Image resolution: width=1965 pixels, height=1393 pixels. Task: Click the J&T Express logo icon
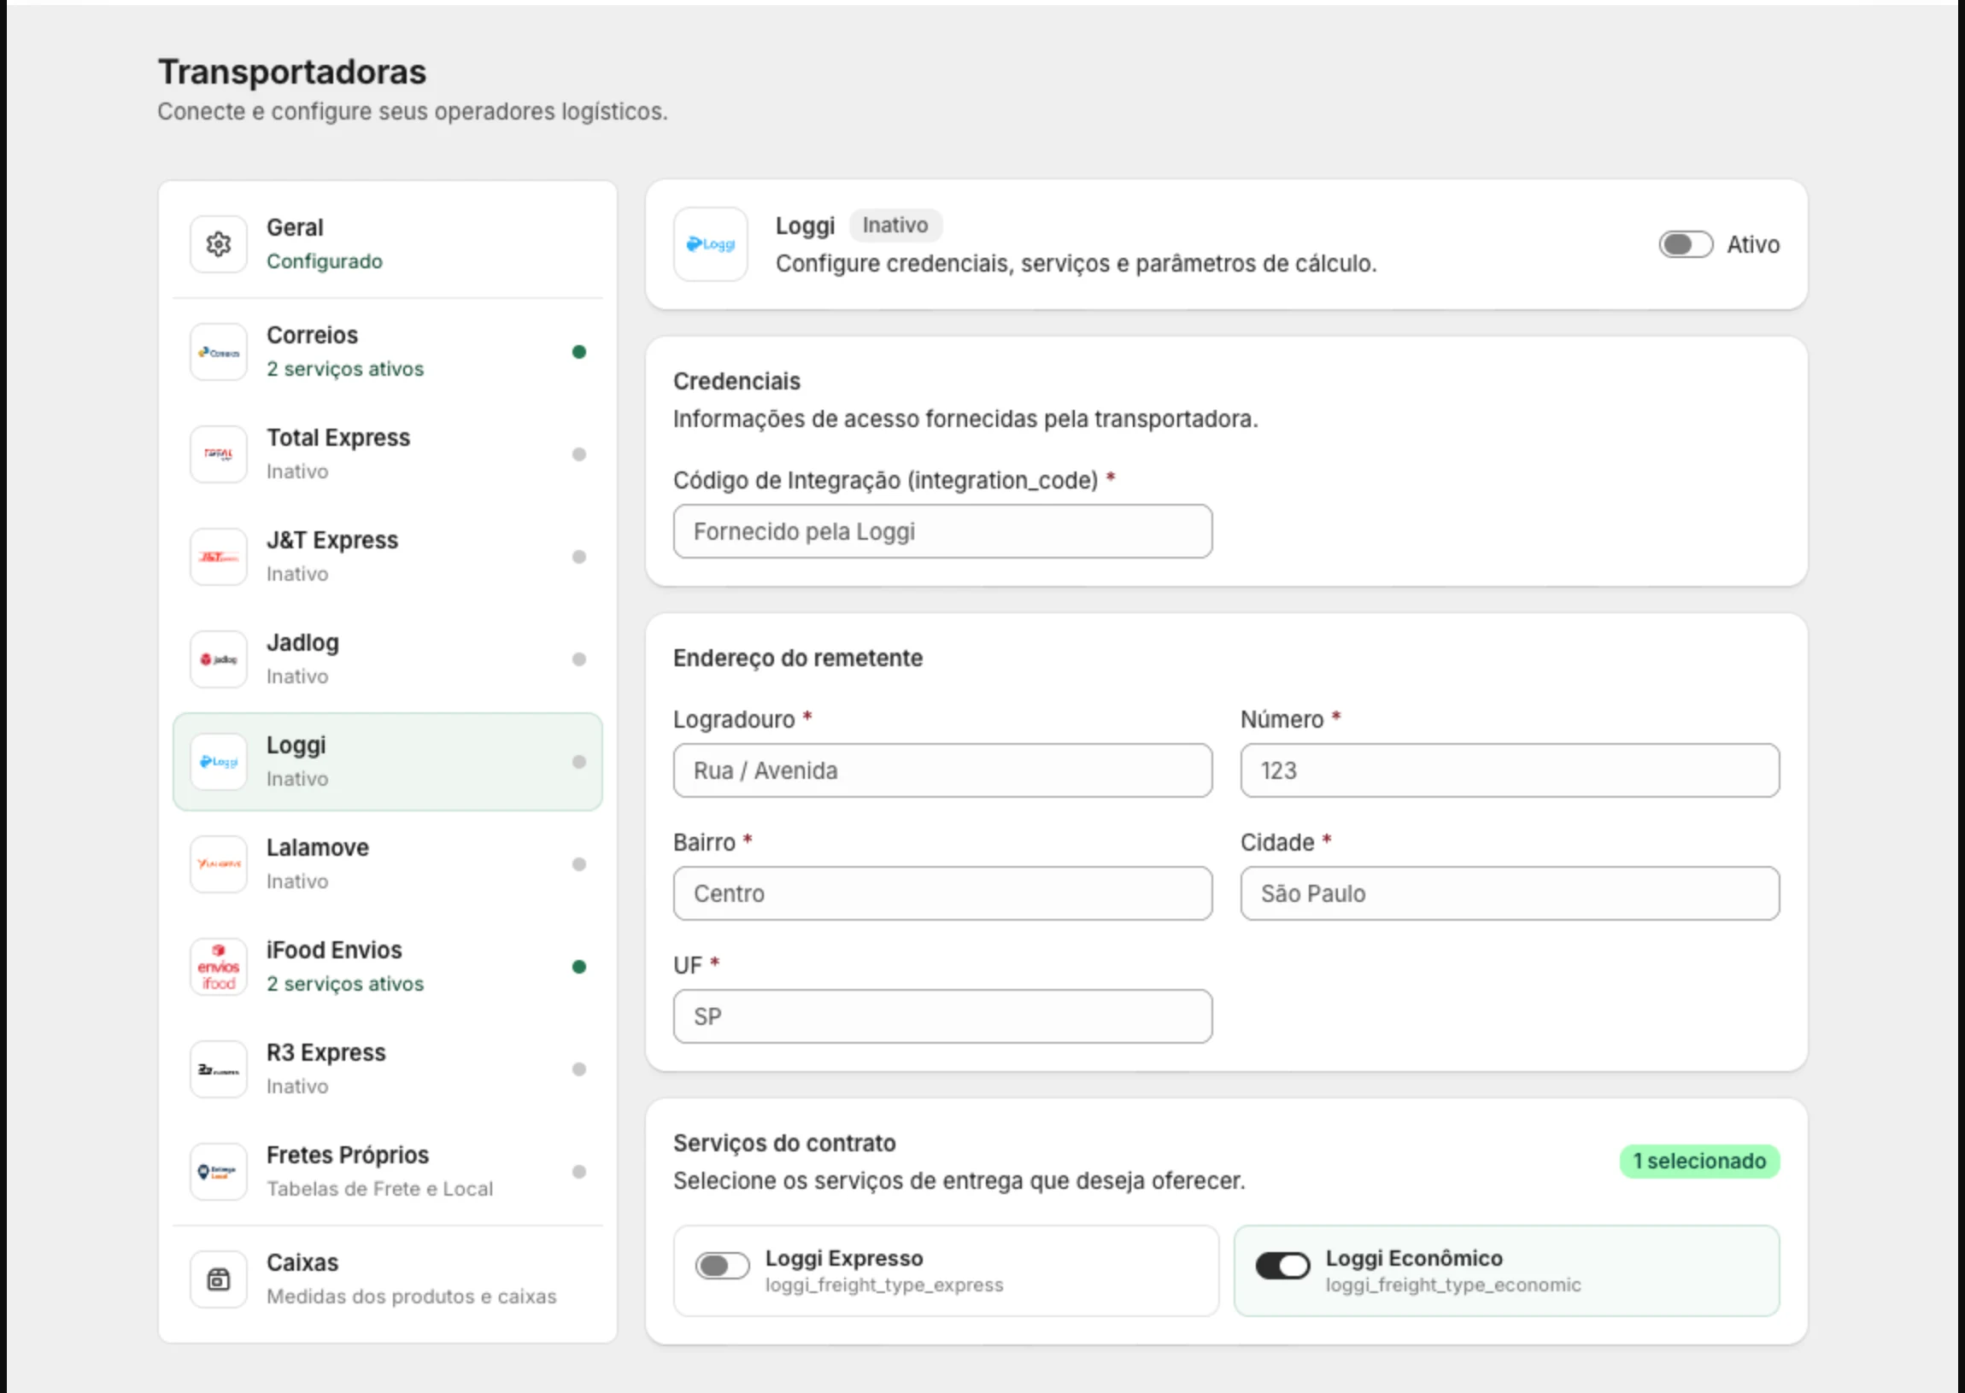219,557
